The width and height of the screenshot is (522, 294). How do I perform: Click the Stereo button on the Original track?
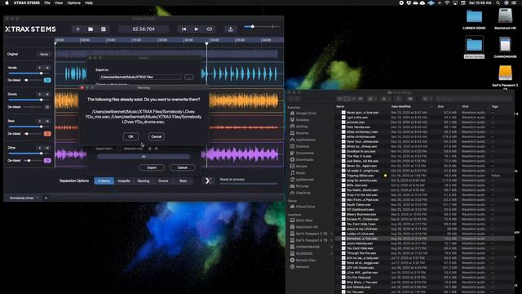pos(44,55)
